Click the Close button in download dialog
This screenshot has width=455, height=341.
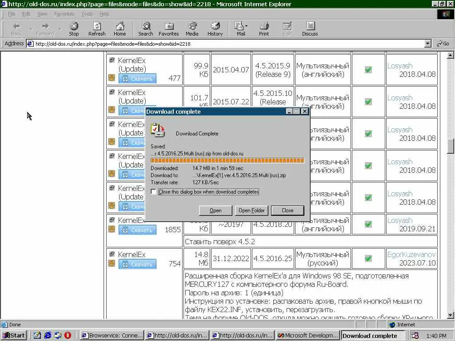coord(287,210)
